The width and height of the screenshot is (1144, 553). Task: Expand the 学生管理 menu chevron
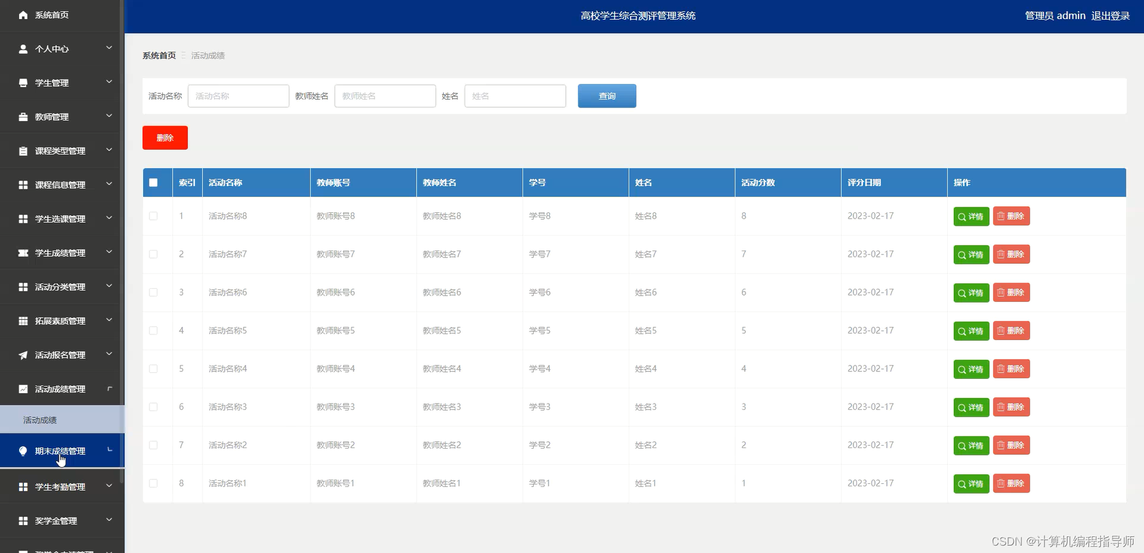tap(109, 81)
